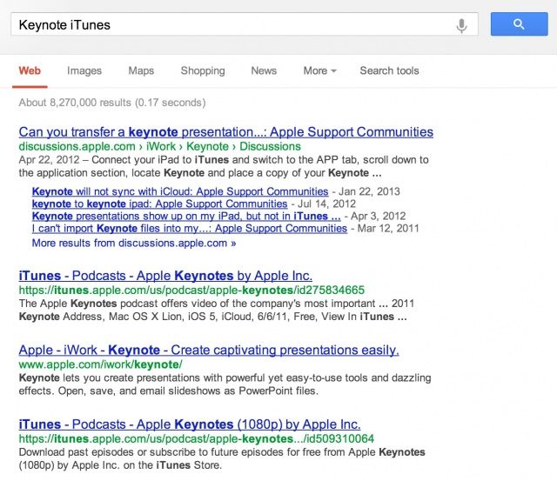Click the Keynote iTunes search input field
Viewport: 557px width, 481px height.
click(x=245, y=24)
